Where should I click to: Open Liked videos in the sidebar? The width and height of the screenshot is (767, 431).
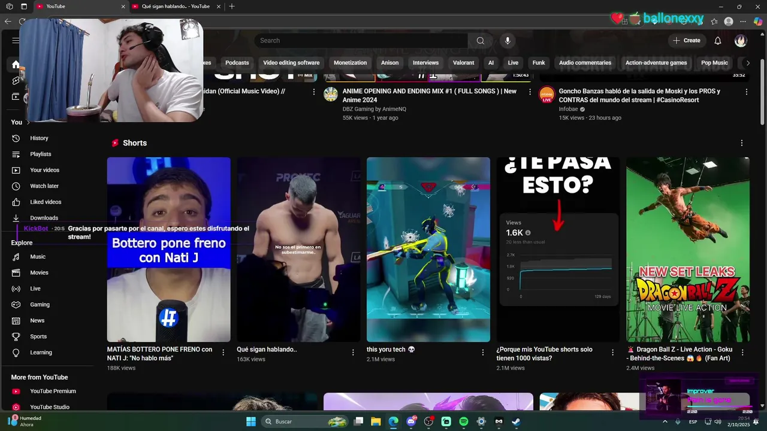[46, 202]
